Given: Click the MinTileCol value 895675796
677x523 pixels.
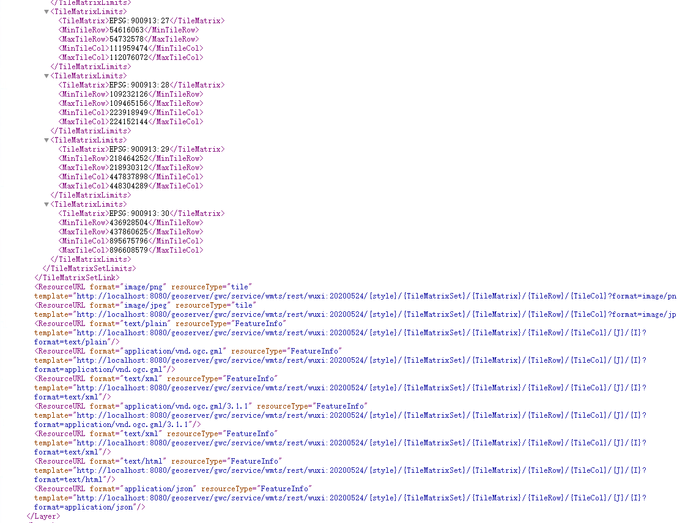Looking at the screenshot, I should [x=128, y=241].
